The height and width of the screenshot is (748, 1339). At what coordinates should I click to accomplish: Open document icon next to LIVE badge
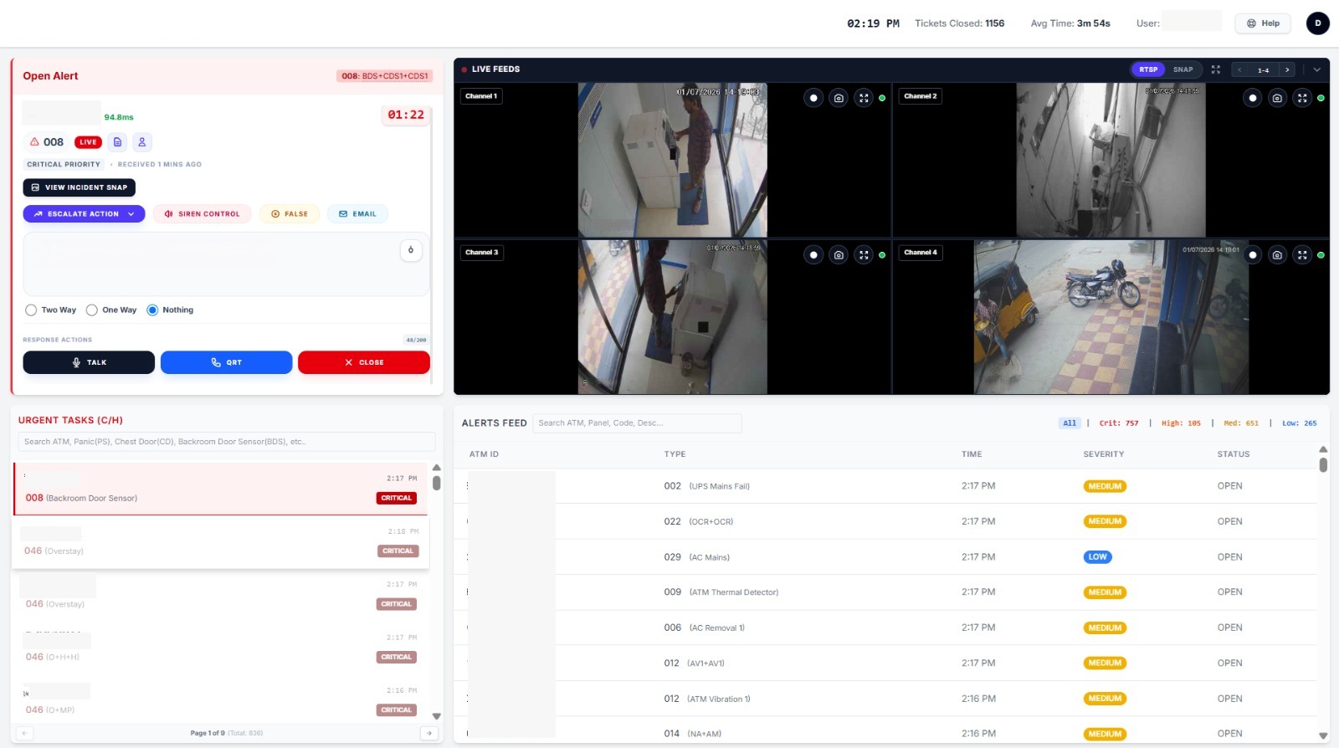[x=118, y=142]
